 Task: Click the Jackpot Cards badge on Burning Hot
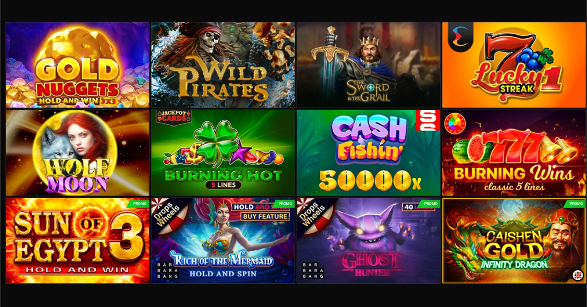coord(174,117)
